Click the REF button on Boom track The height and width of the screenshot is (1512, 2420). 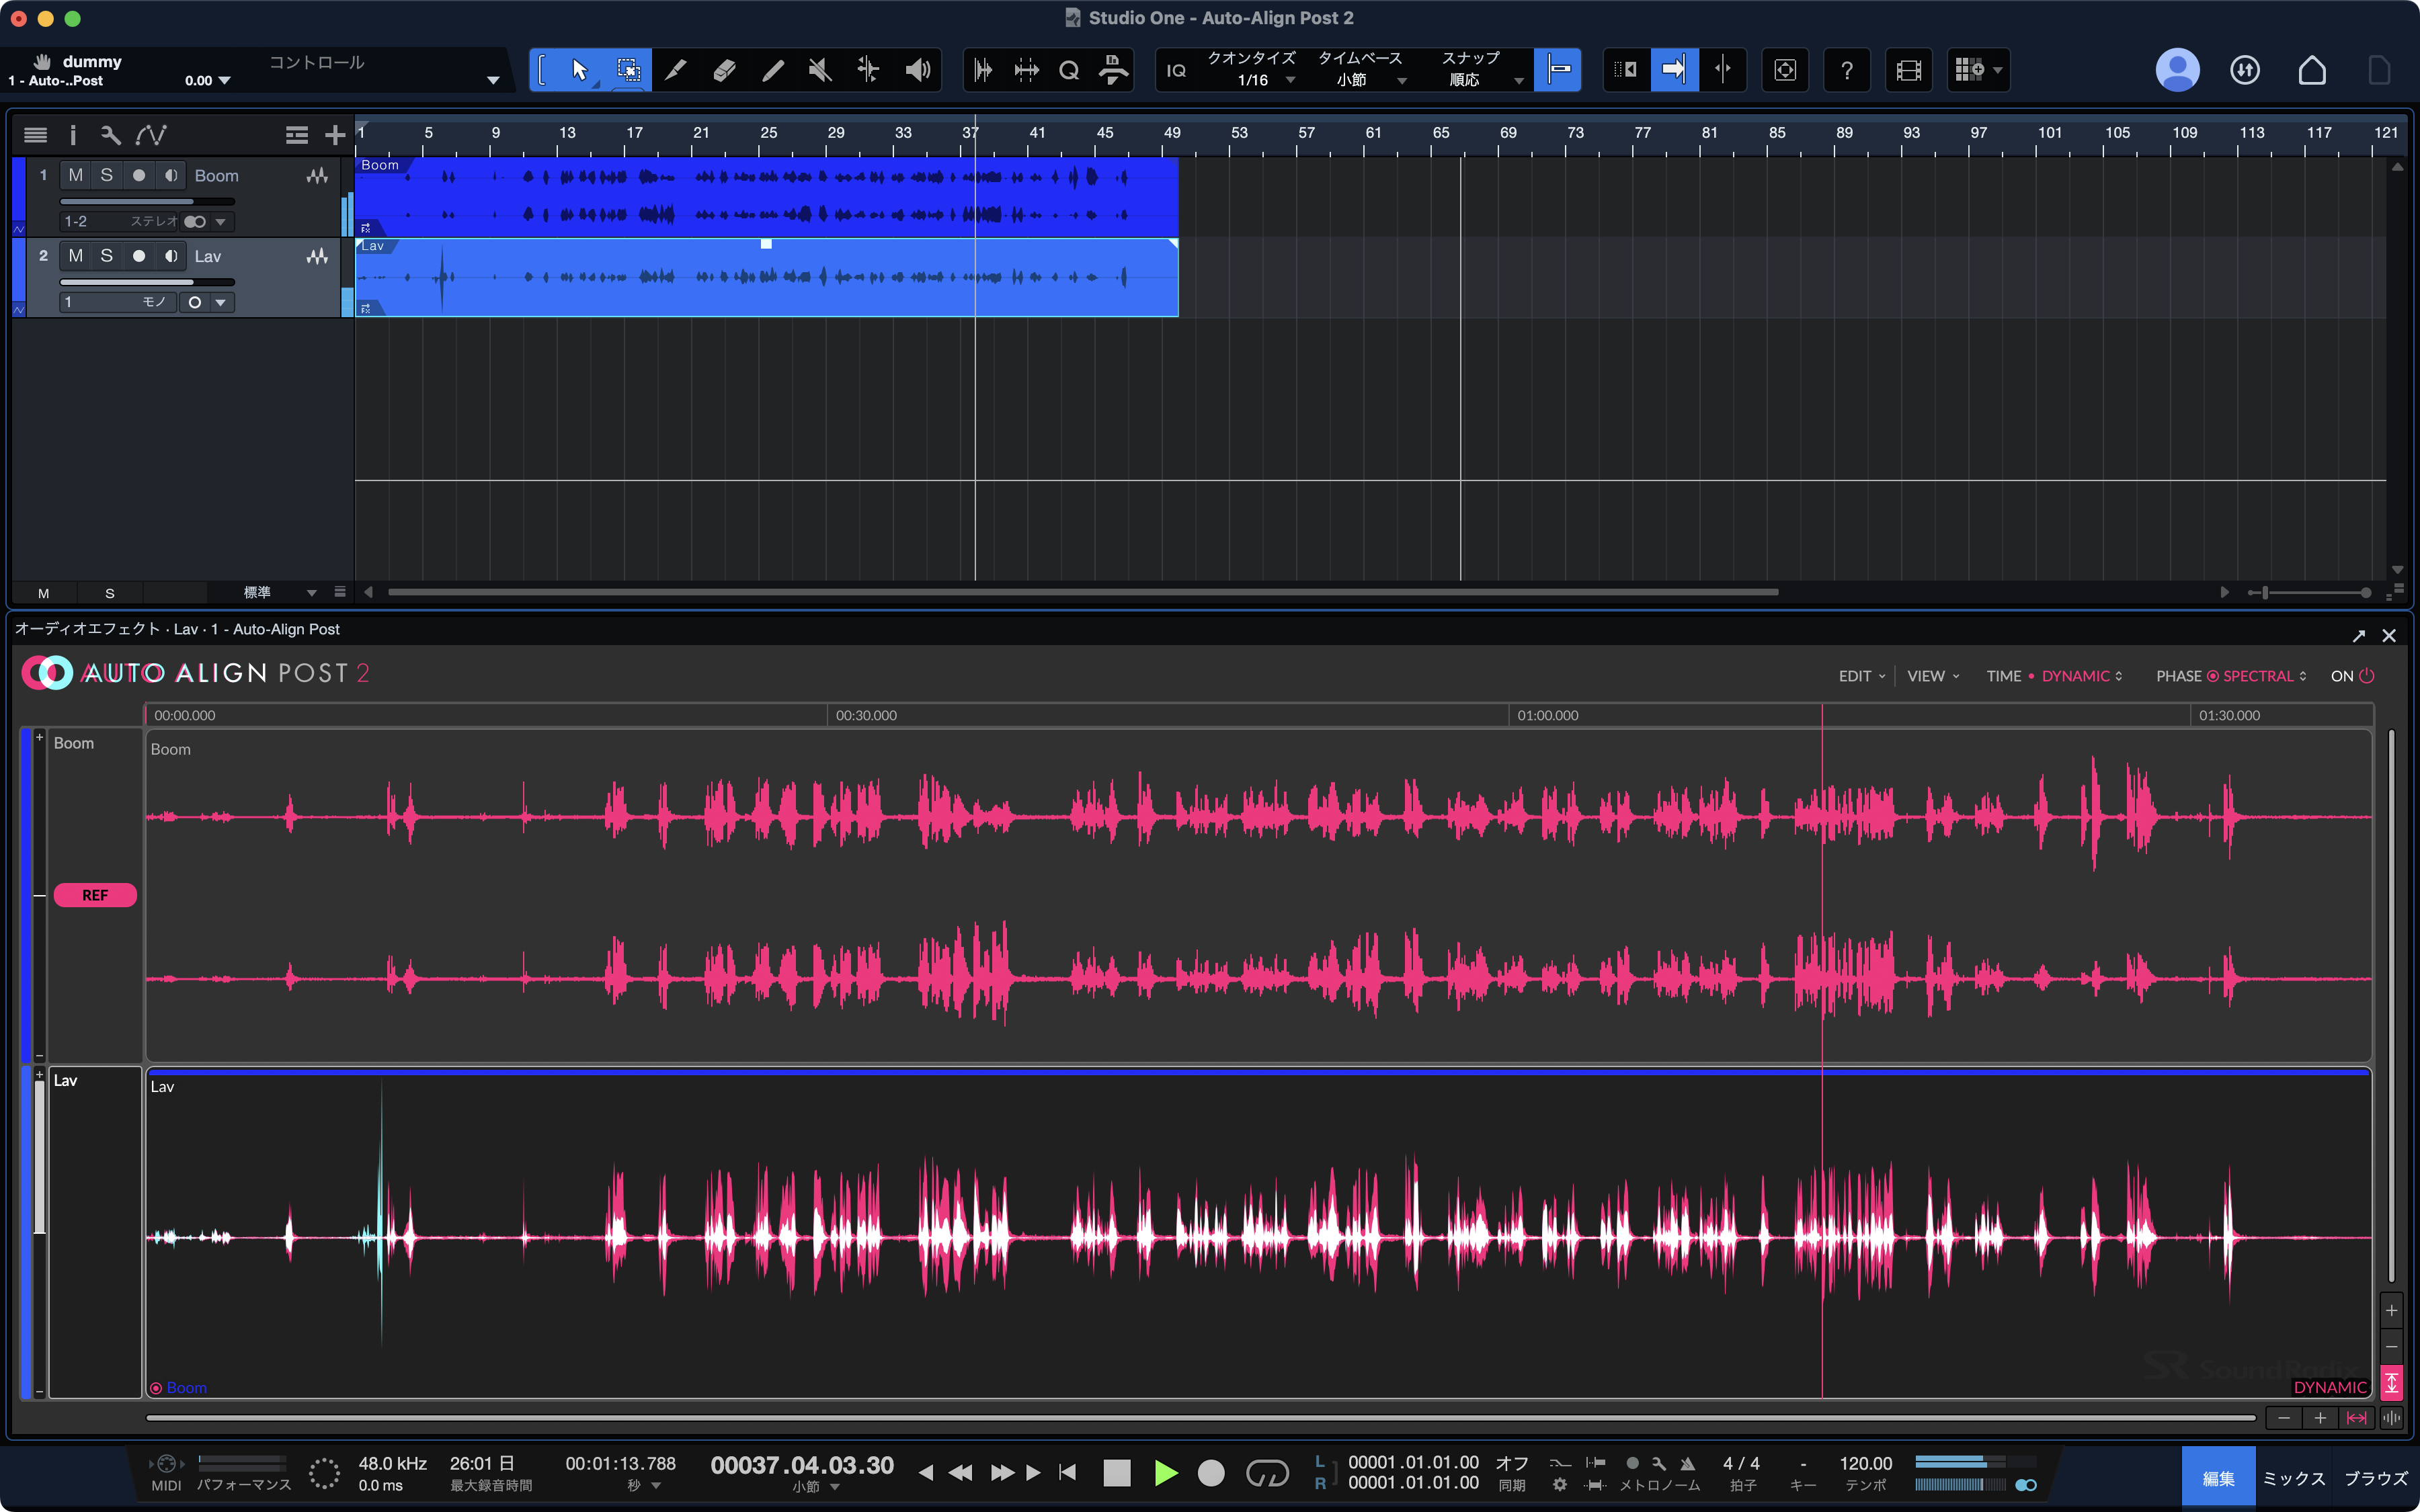click(95, 895)
